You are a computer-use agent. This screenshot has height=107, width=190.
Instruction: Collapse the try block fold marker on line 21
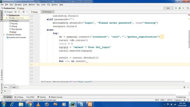pyautogui.click(x=39, y=33)
